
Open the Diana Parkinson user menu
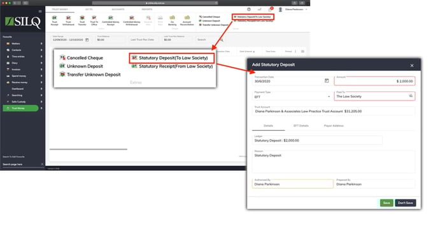[293, 10]
